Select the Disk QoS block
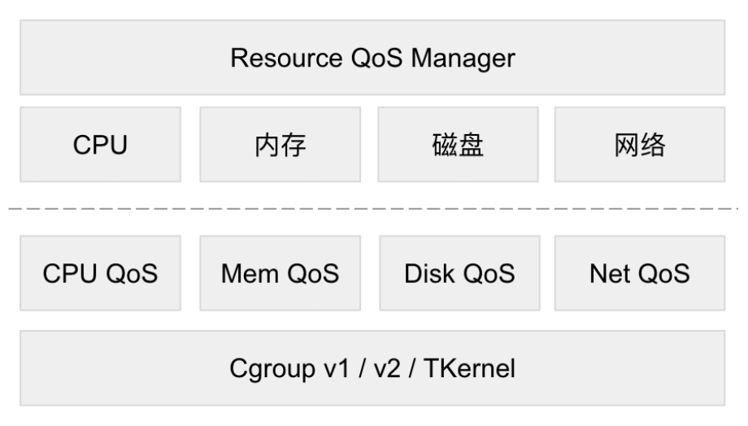 click(x=459, y=273)
